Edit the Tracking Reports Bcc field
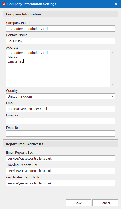Screen dimensions: 121x209 (60, 171)
